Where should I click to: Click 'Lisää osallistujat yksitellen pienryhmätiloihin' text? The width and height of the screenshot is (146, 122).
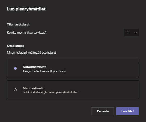[x=51, y=92]
